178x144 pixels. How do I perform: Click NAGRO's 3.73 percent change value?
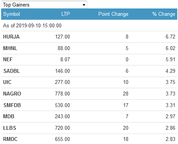(x=170, y=94)
